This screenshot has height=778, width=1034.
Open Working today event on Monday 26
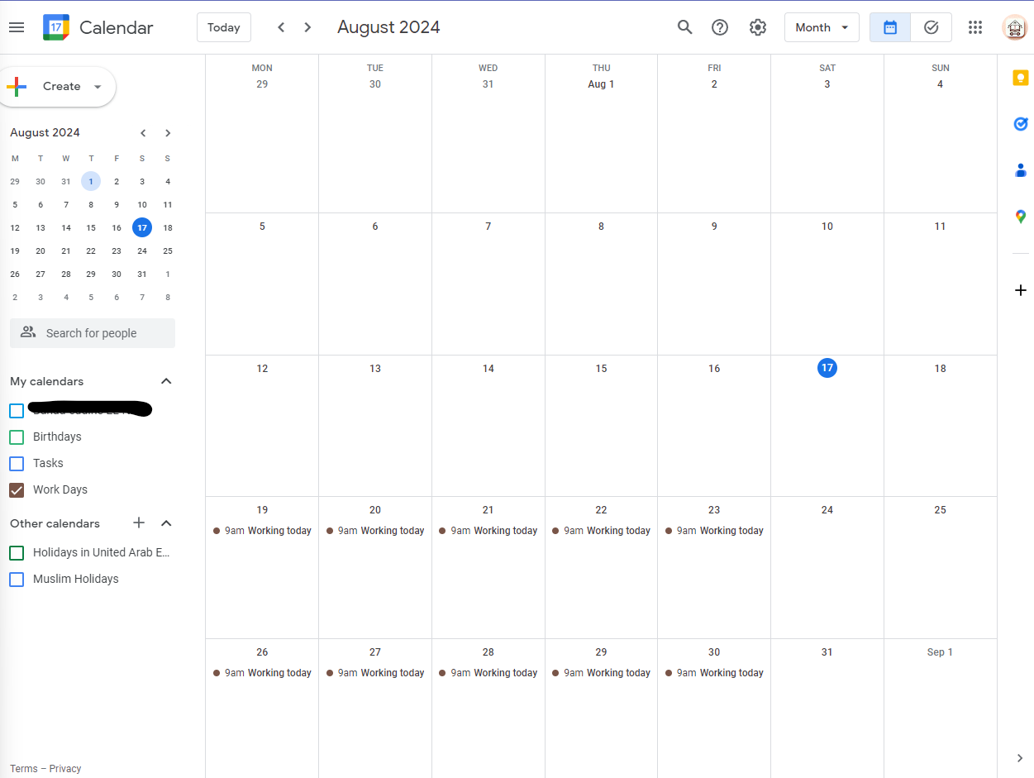click(262, 673)
